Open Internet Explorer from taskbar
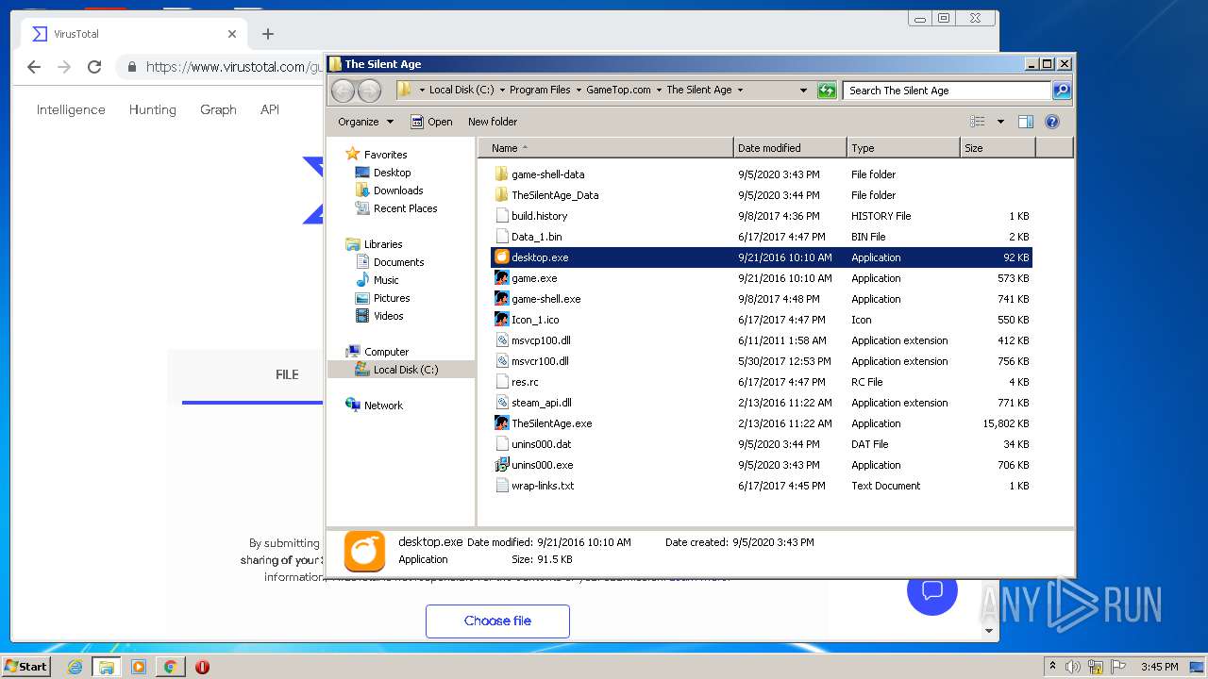Image resolution: width=1208 pixels, height=679 pixels. click(x=75, y=667)
